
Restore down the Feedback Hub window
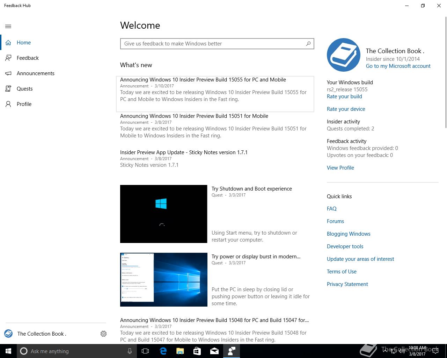(423, 6)
